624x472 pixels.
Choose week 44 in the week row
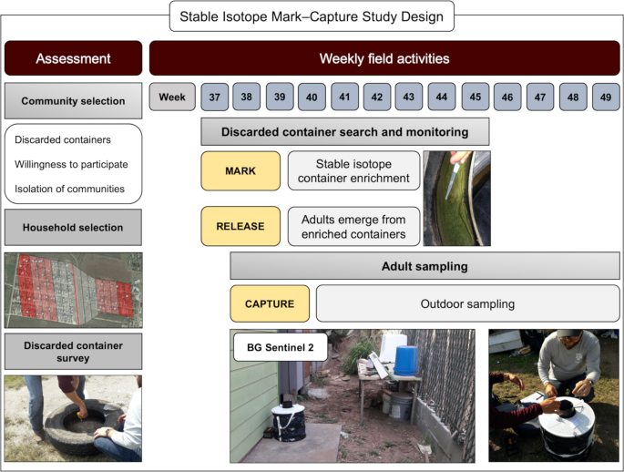(x=442, y=97)
